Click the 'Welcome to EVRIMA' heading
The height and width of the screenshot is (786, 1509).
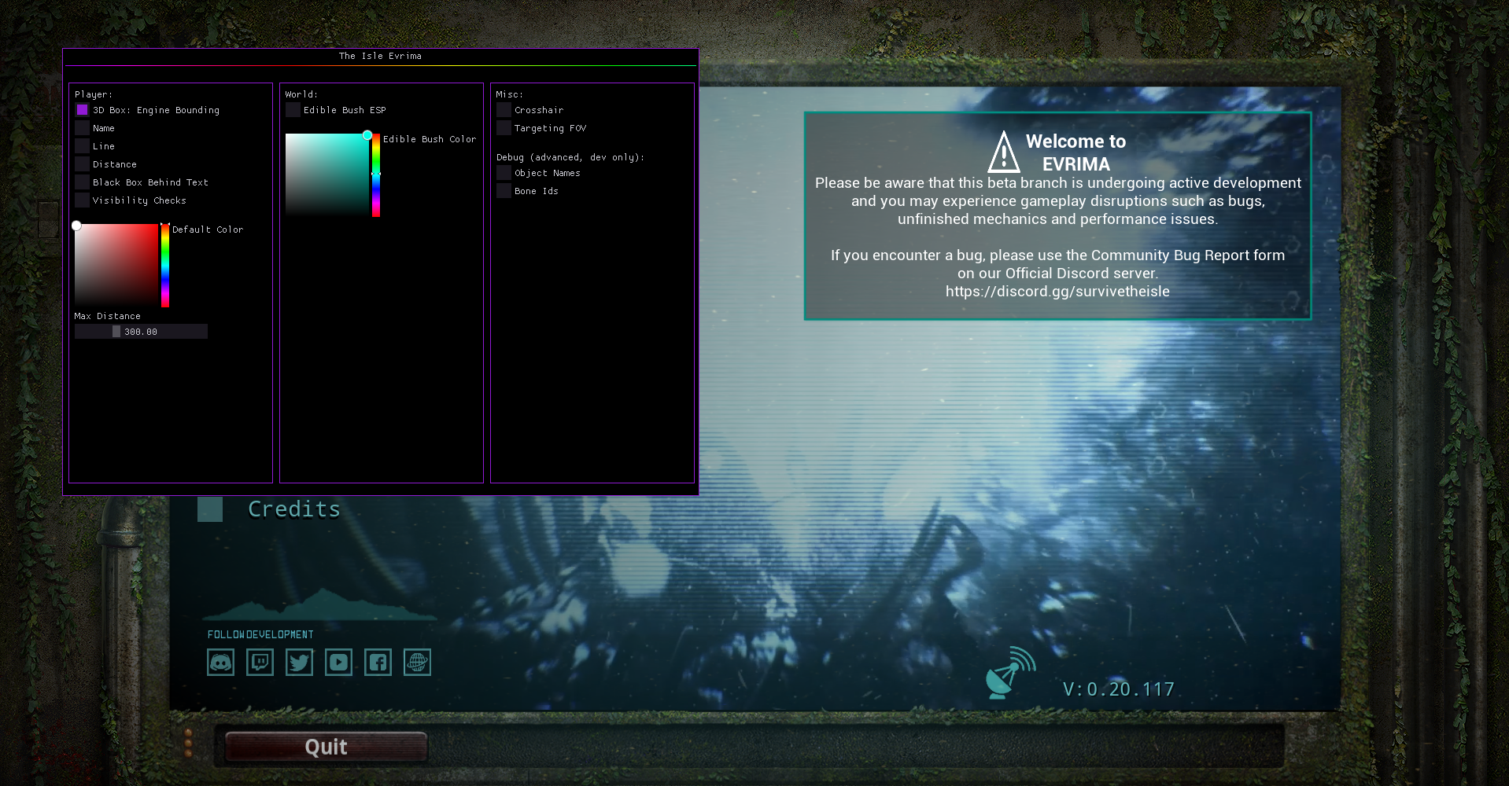tap(1075, 152)
